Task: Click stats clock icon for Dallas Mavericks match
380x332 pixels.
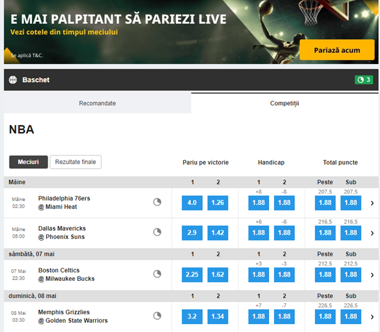Action: point(157,232)
